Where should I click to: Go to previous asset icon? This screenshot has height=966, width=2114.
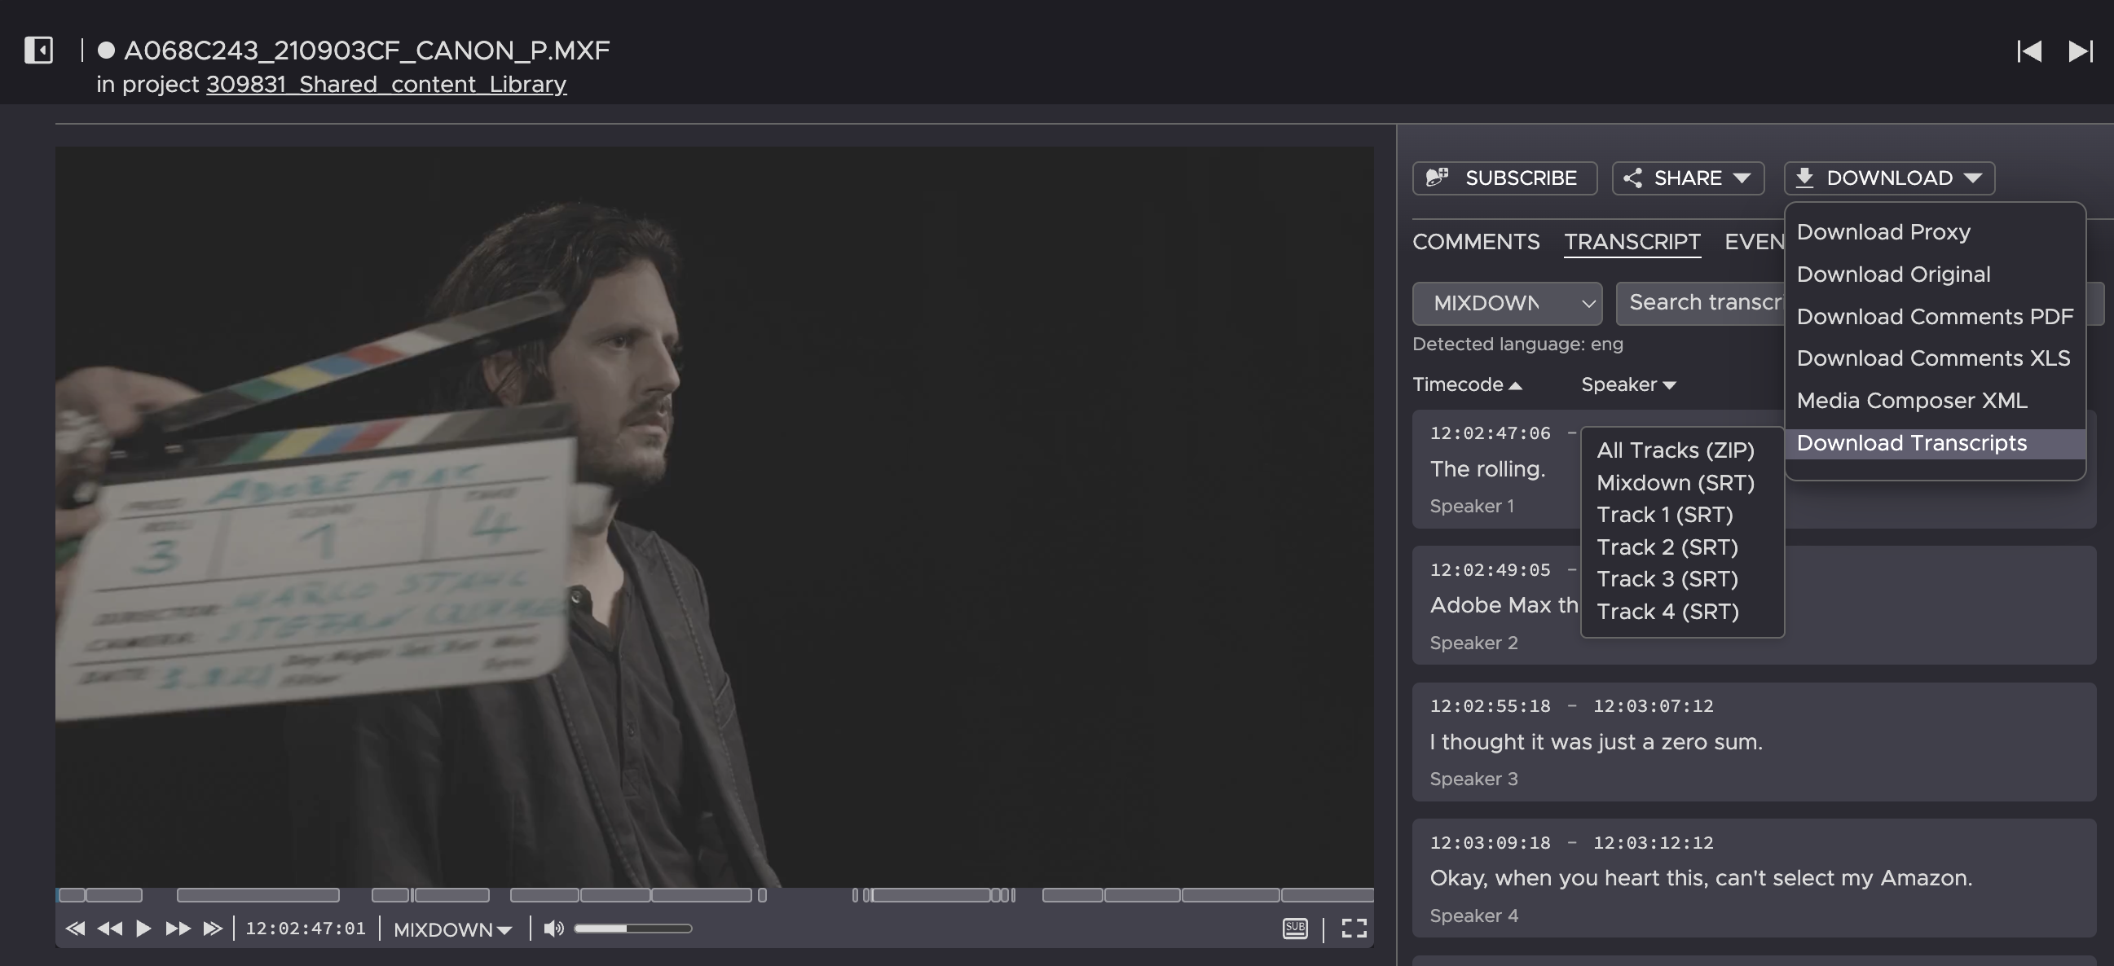click(x=2028, y=51)
